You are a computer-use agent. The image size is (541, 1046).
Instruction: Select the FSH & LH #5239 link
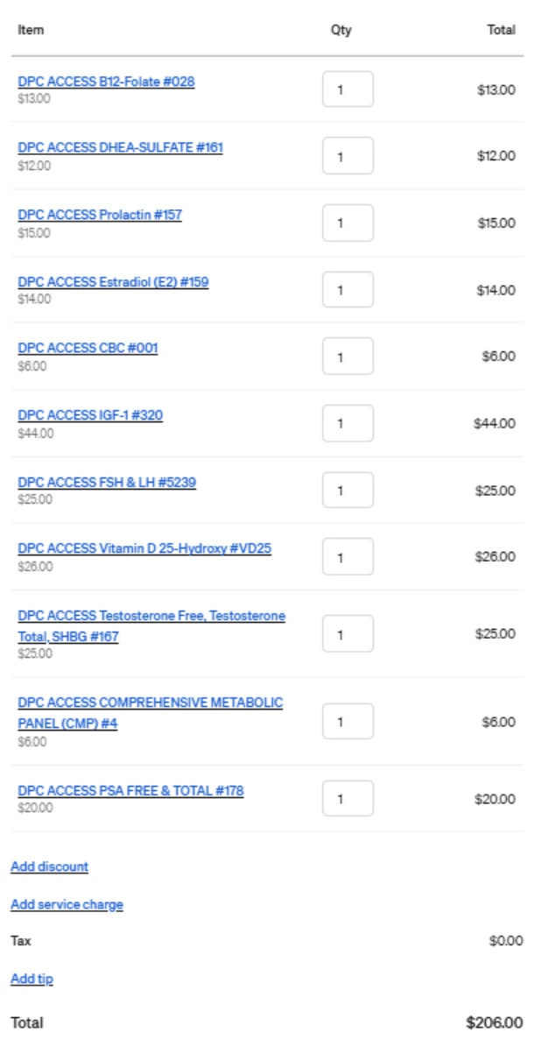(107, 483)
